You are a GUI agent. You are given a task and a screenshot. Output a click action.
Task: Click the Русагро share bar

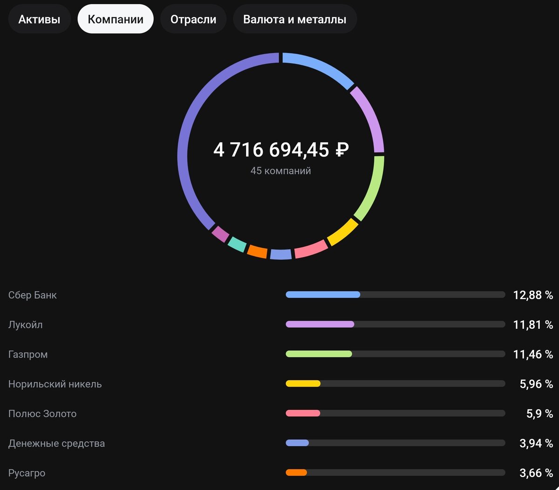(395, 473)
